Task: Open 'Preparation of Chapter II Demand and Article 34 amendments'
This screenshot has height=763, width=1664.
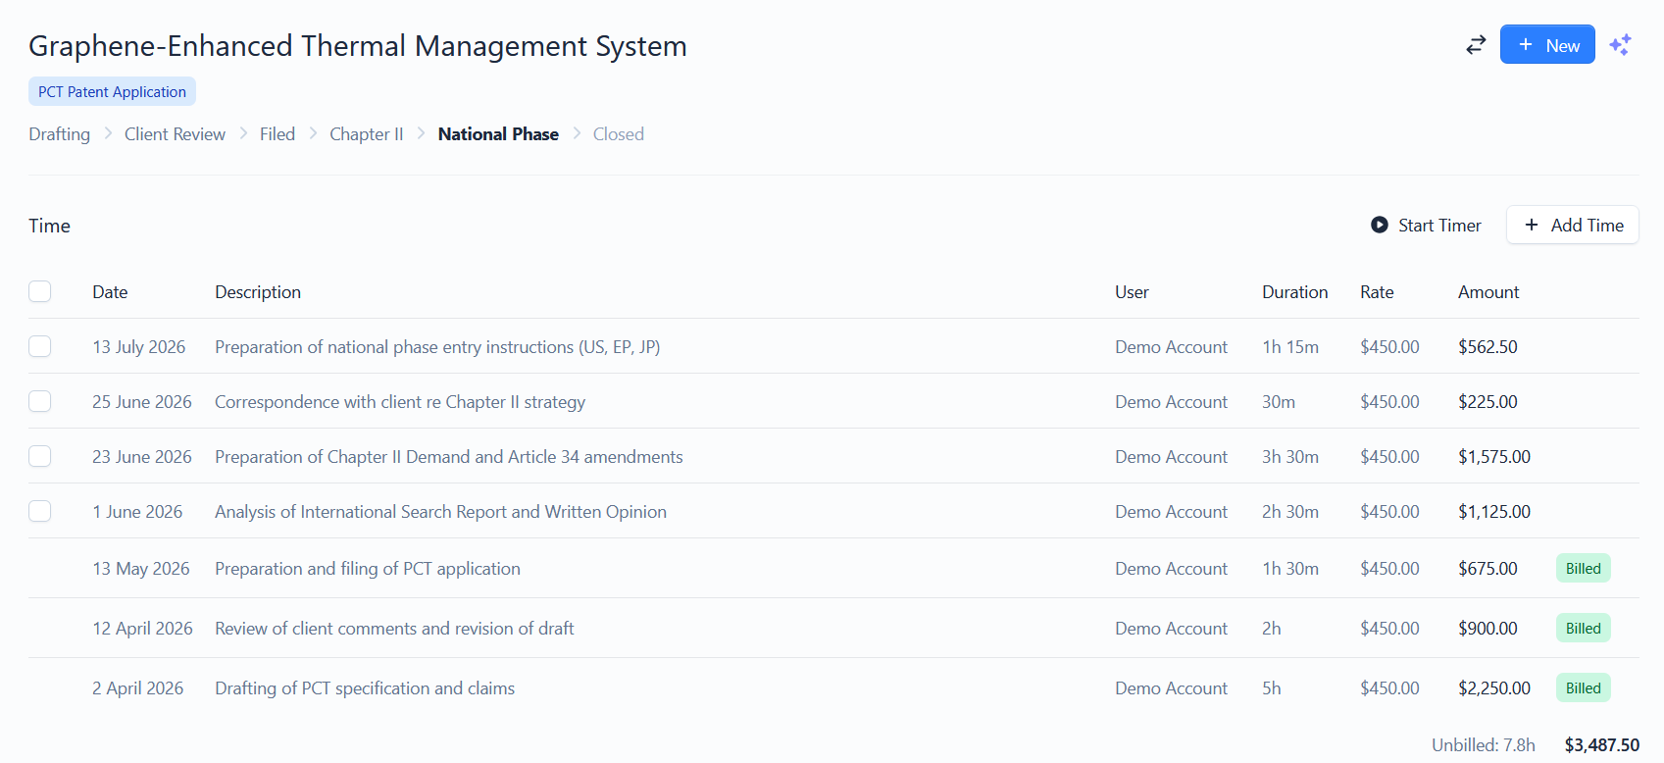Action: pyautogui.click(x=449, y=457)
